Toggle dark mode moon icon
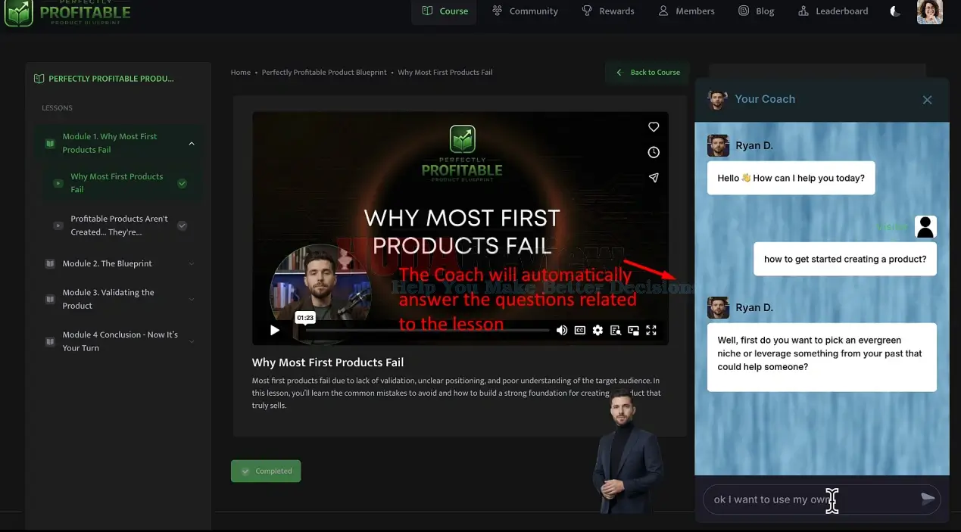Screen dimensions: 961x532 tap(895, 11)
